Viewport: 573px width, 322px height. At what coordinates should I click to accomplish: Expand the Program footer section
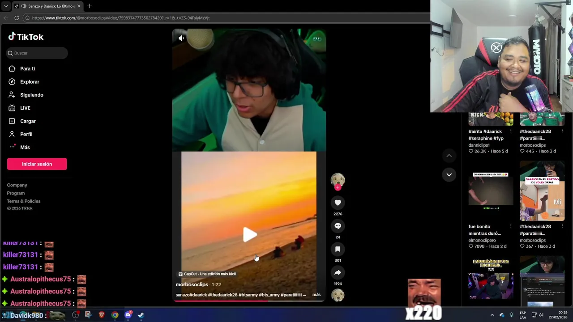pyautogui.click(x=16, y=193)
